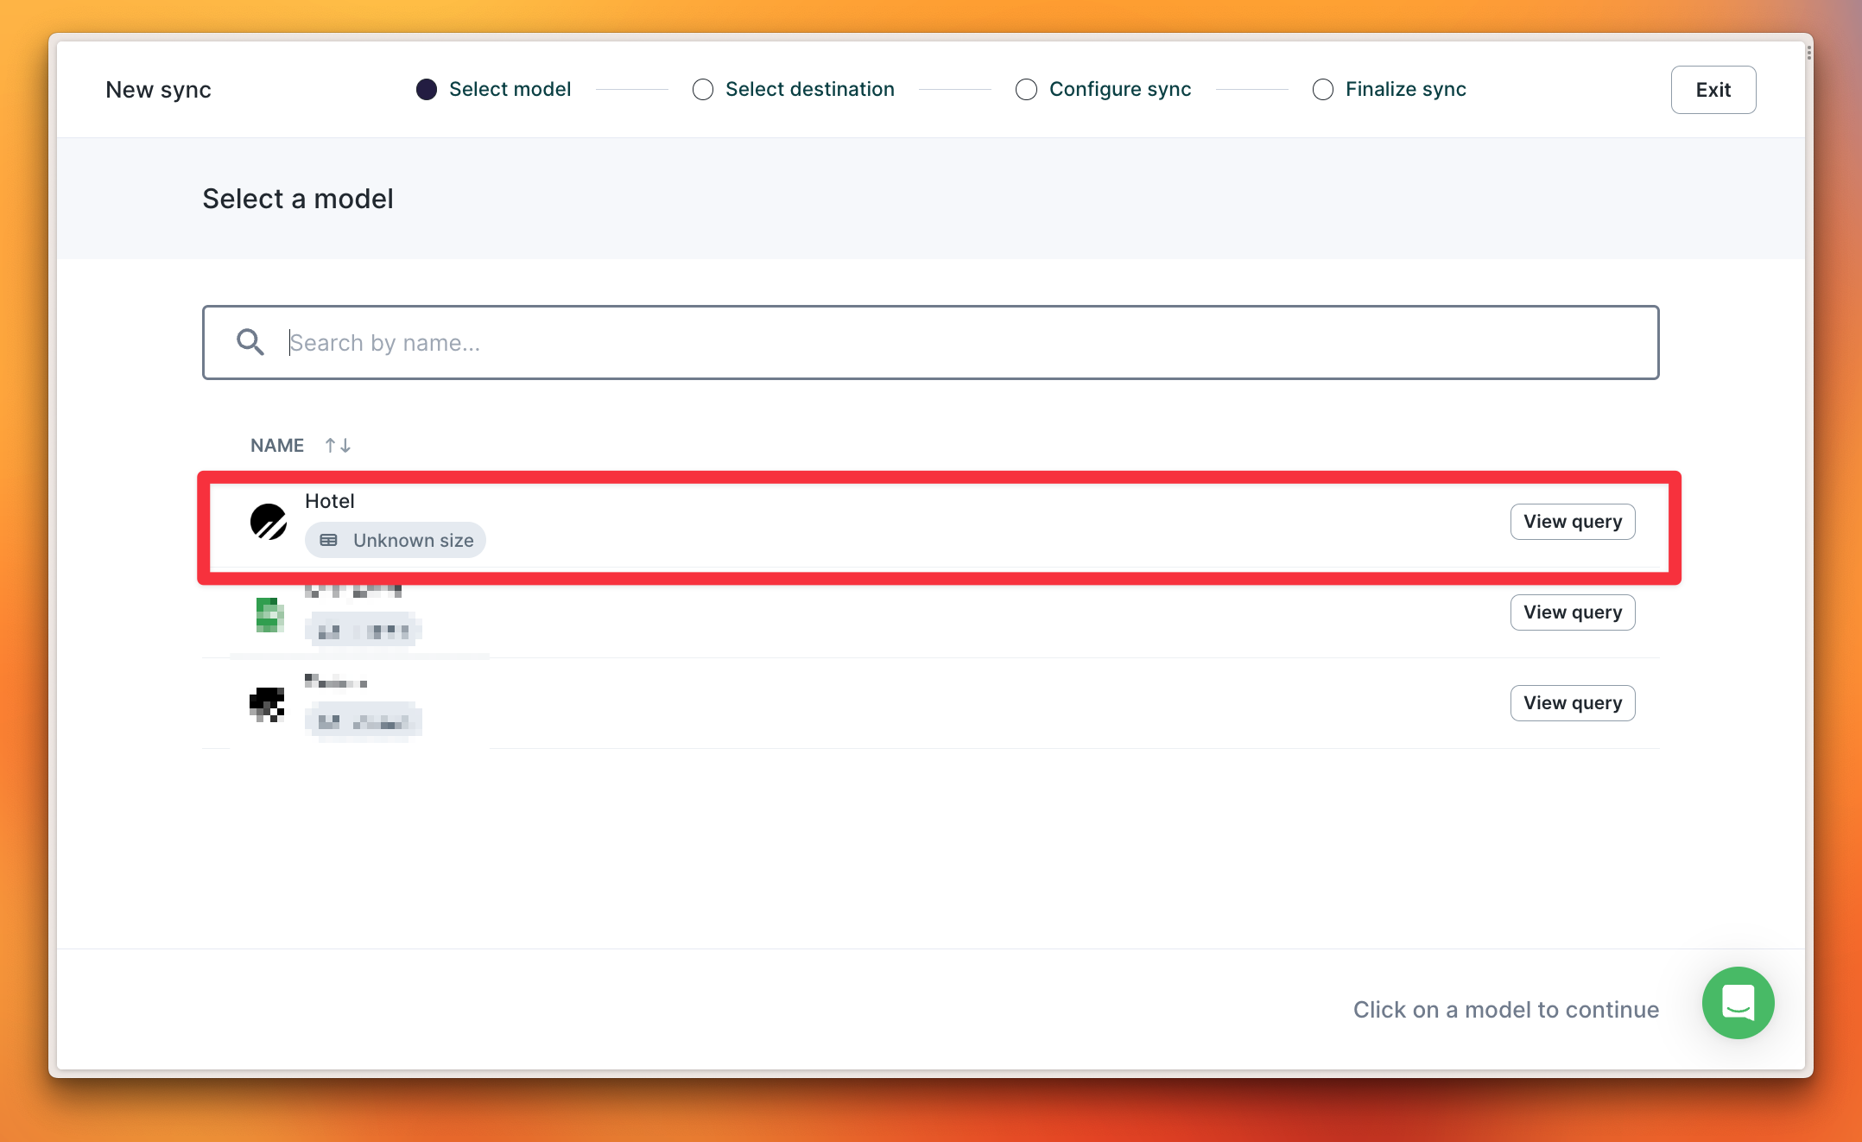View query for the second model
This screenshot has width=1862, height=1142.
[x=1573, y=612]
